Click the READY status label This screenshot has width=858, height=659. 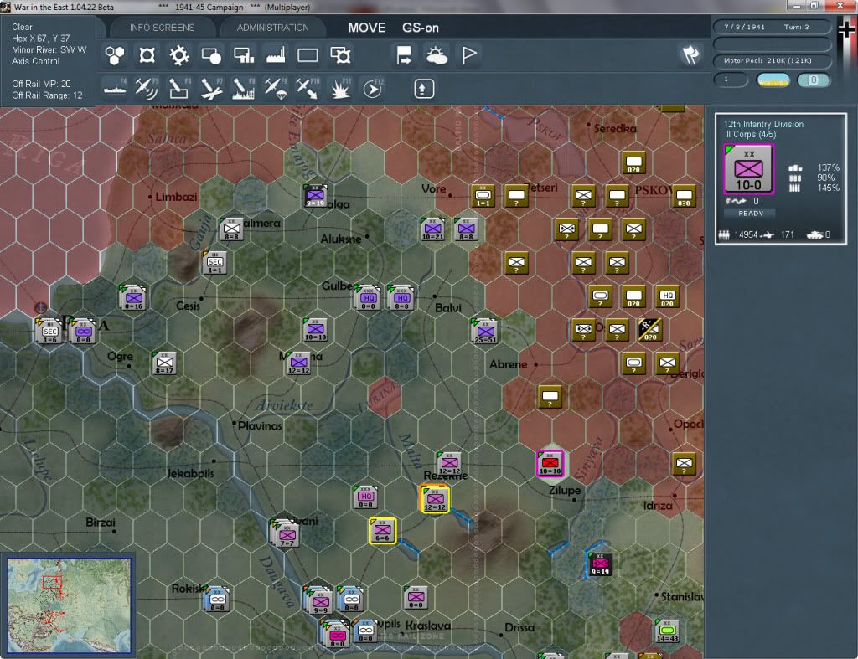(x=750, y=214)
